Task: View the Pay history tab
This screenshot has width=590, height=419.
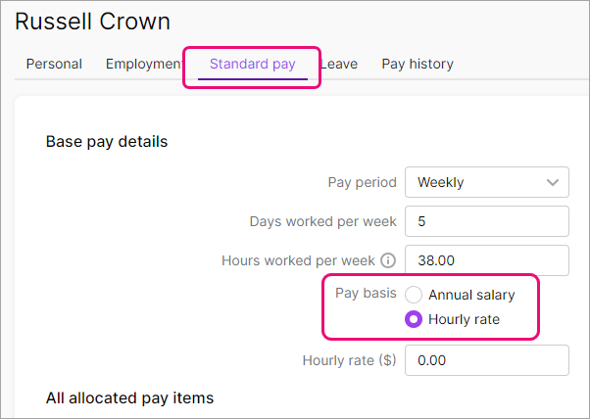Action: (x=418, y=64)
